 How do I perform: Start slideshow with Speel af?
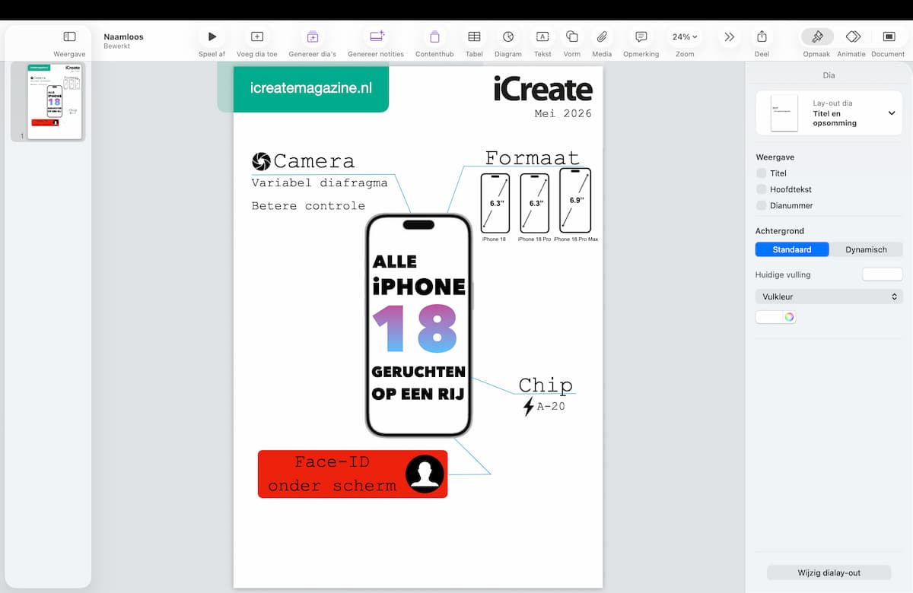click(x=212, y=36)
